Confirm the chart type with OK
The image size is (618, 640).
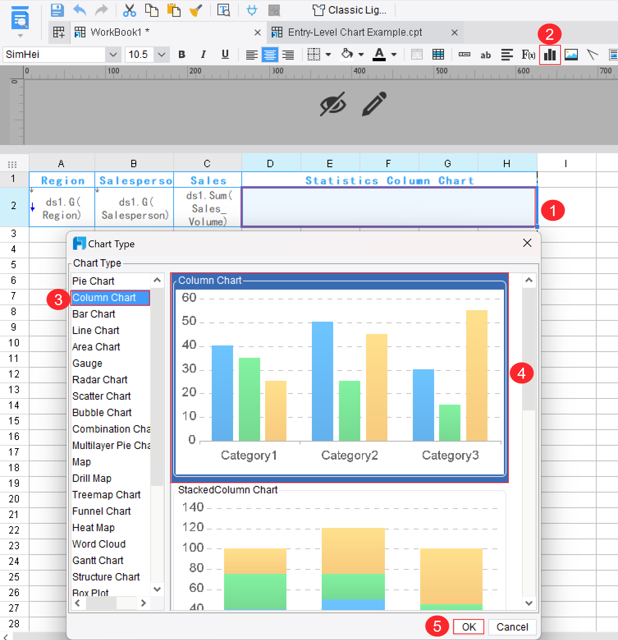pyautogui.click(x=469, y=627)
